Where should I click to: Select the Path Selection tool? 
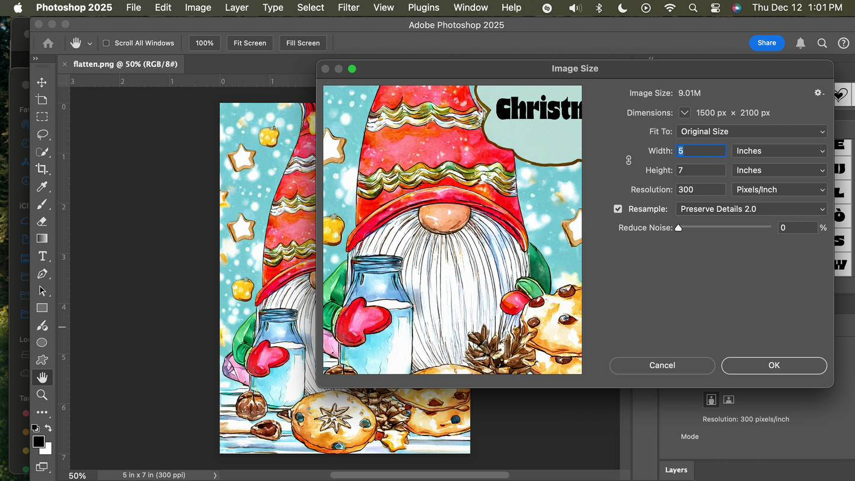click(x=42, y=290)
